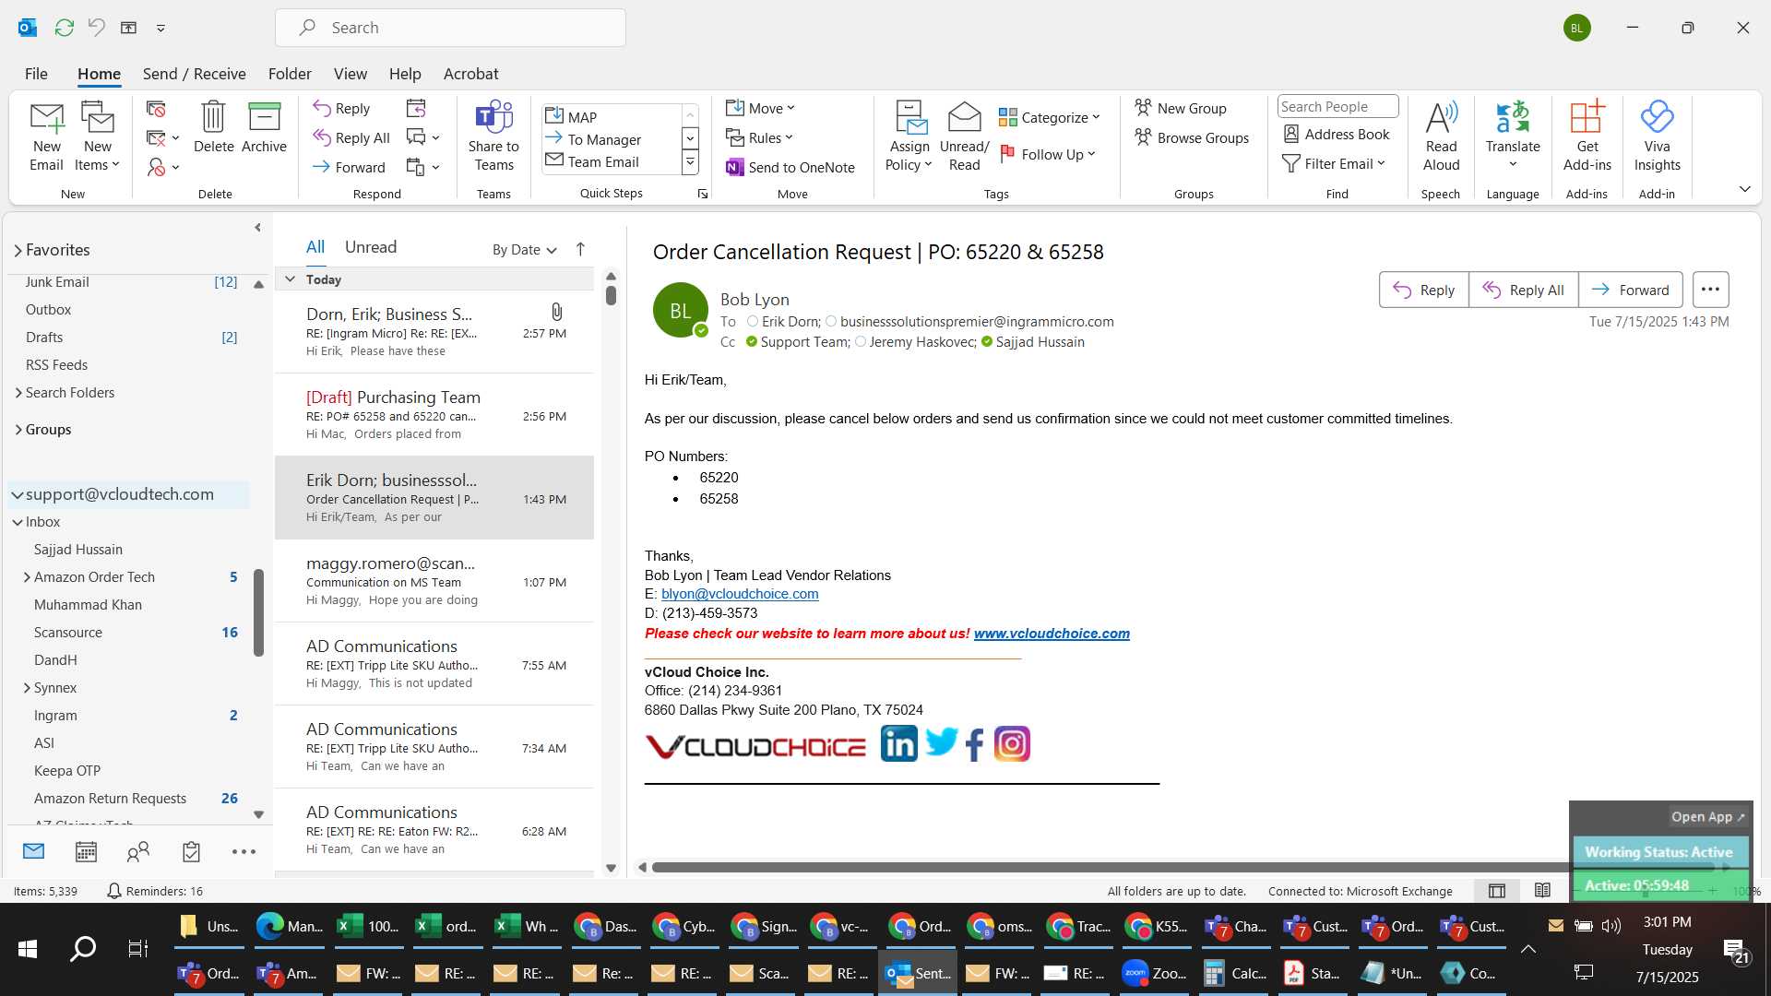This screenshot has width=1771, height=996.
Task: Open the Acrobat tab
Action: point(470,74)
